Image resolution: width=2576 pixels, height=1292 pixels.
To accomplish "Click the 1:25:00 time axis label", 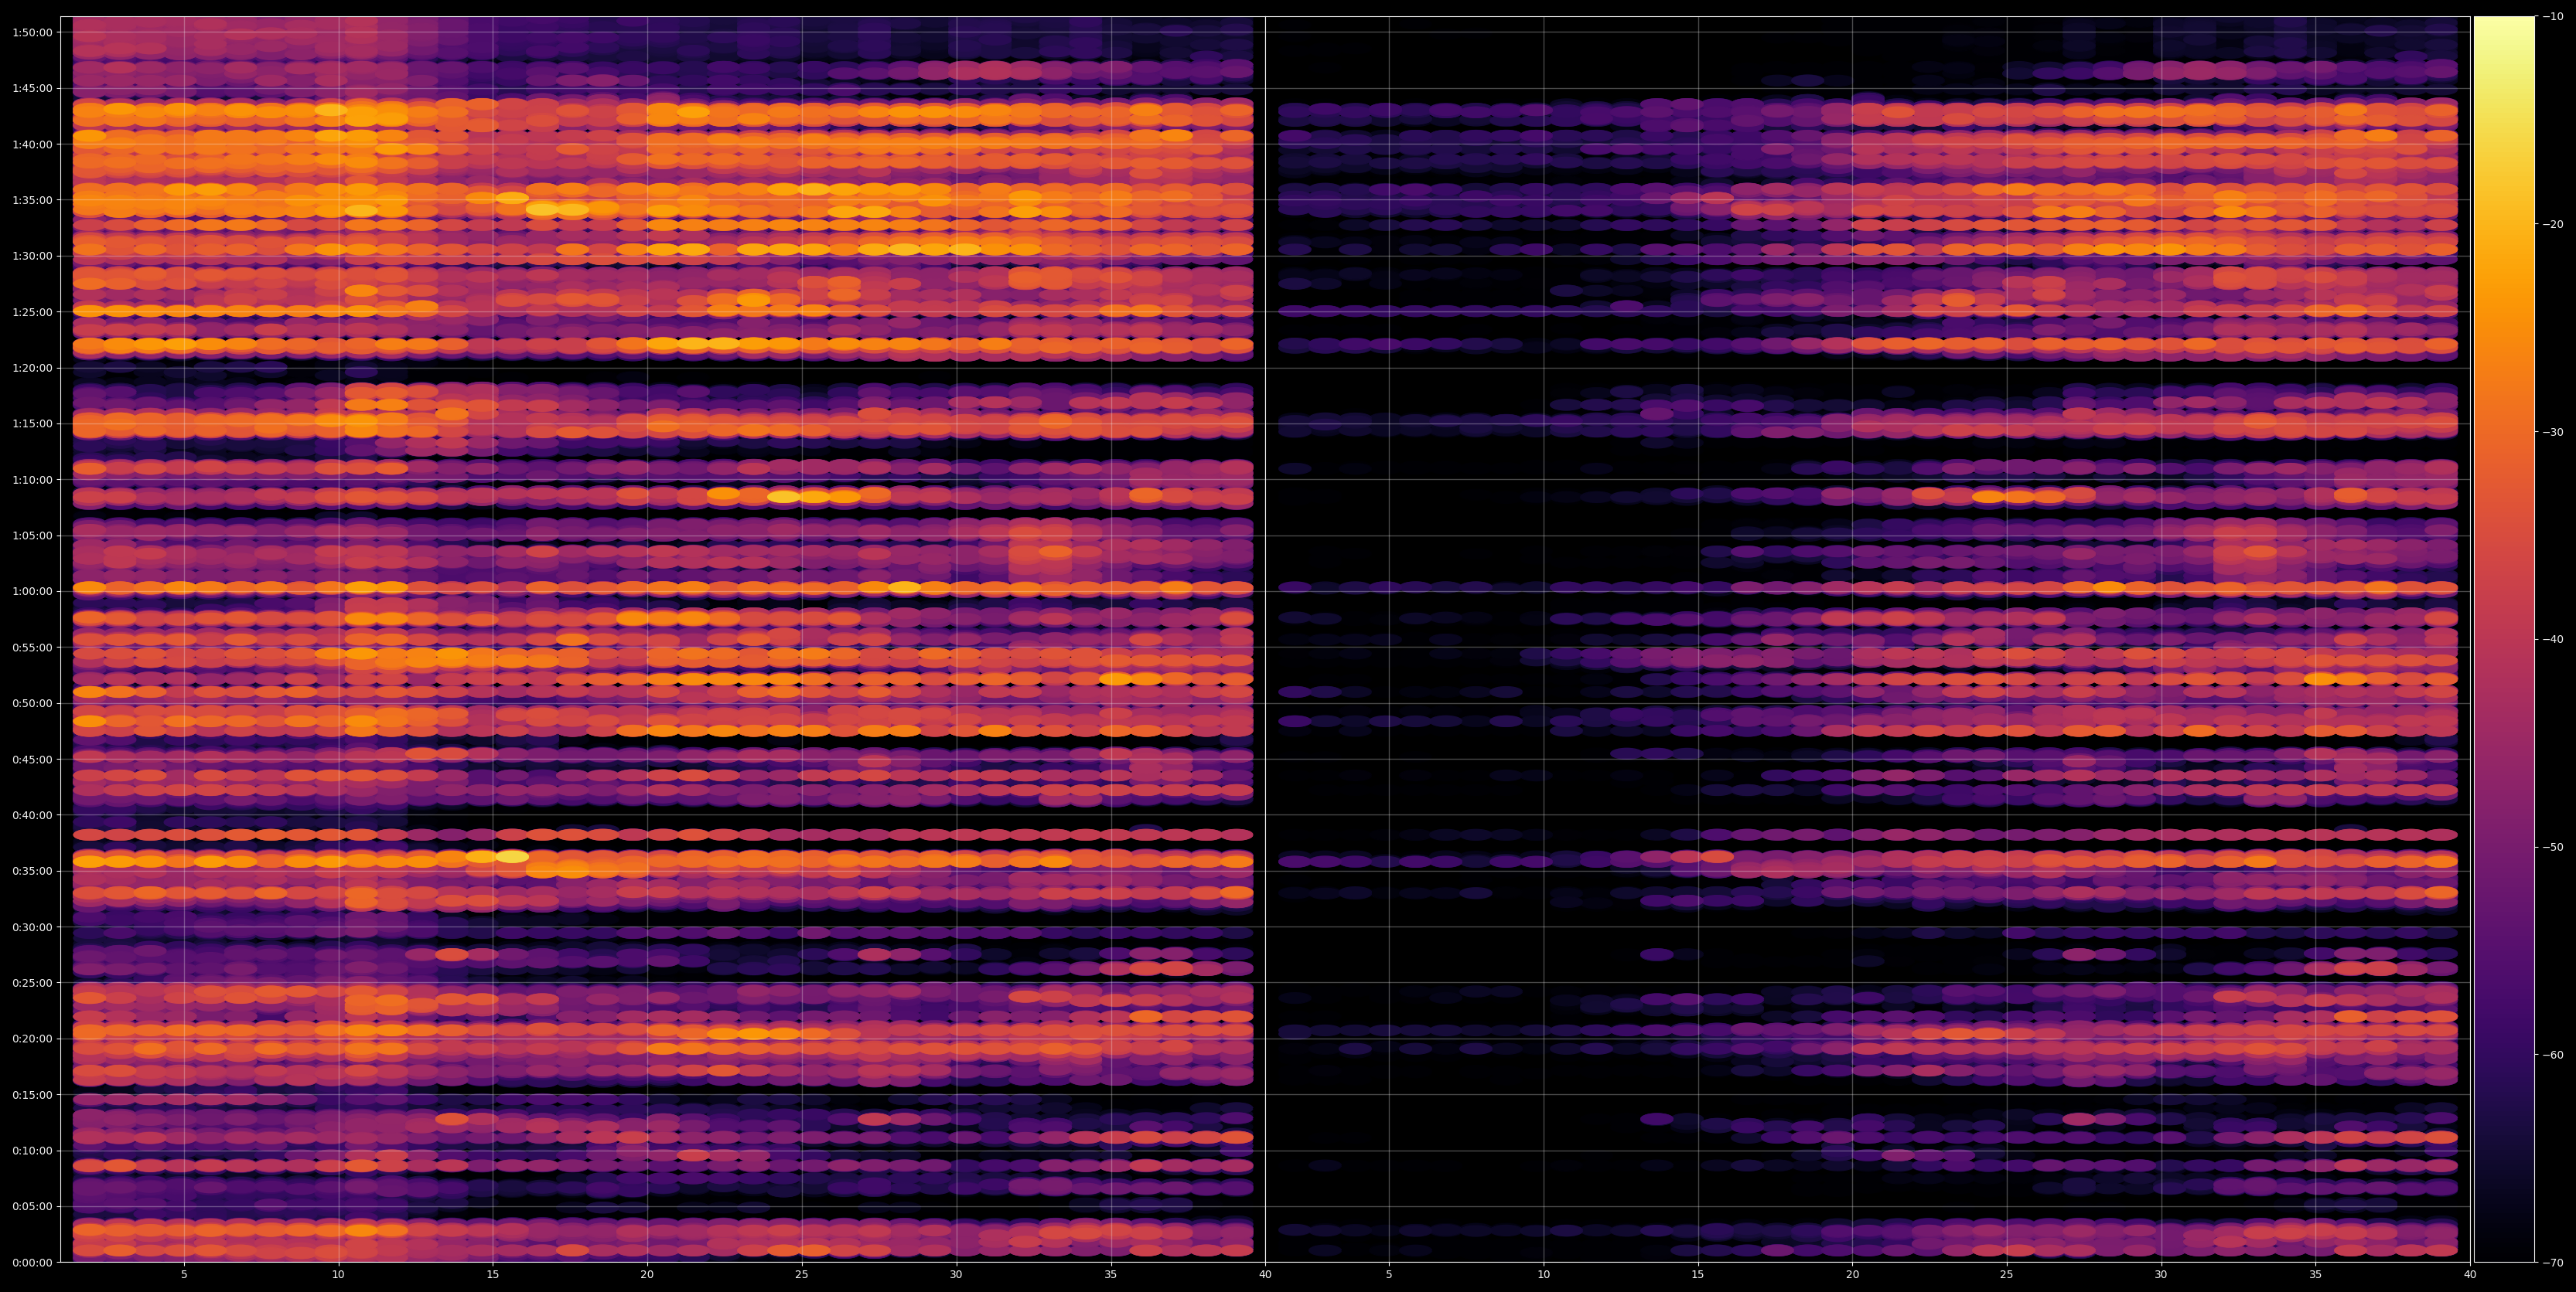I will [32, 311].
